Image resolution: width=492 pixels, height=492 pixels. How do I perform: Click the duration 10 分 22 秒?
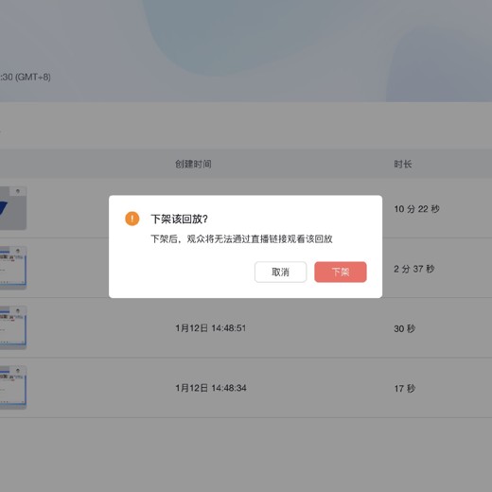(416, 209)
